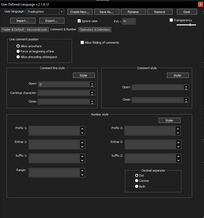Screen dimensions: 204x218
Task: Click the Dock button
Action: [187, 12]
